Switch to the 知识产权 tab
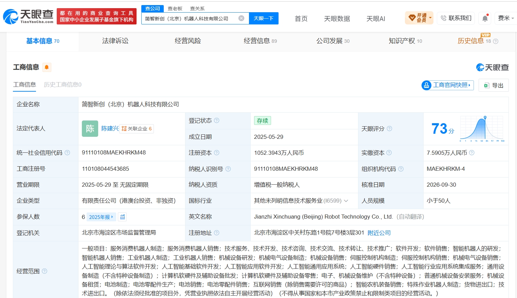This screenshot has height=298, width=517. [405, 41]
